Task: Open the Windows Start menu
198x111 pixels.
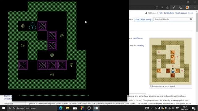Action: [3, 108]
